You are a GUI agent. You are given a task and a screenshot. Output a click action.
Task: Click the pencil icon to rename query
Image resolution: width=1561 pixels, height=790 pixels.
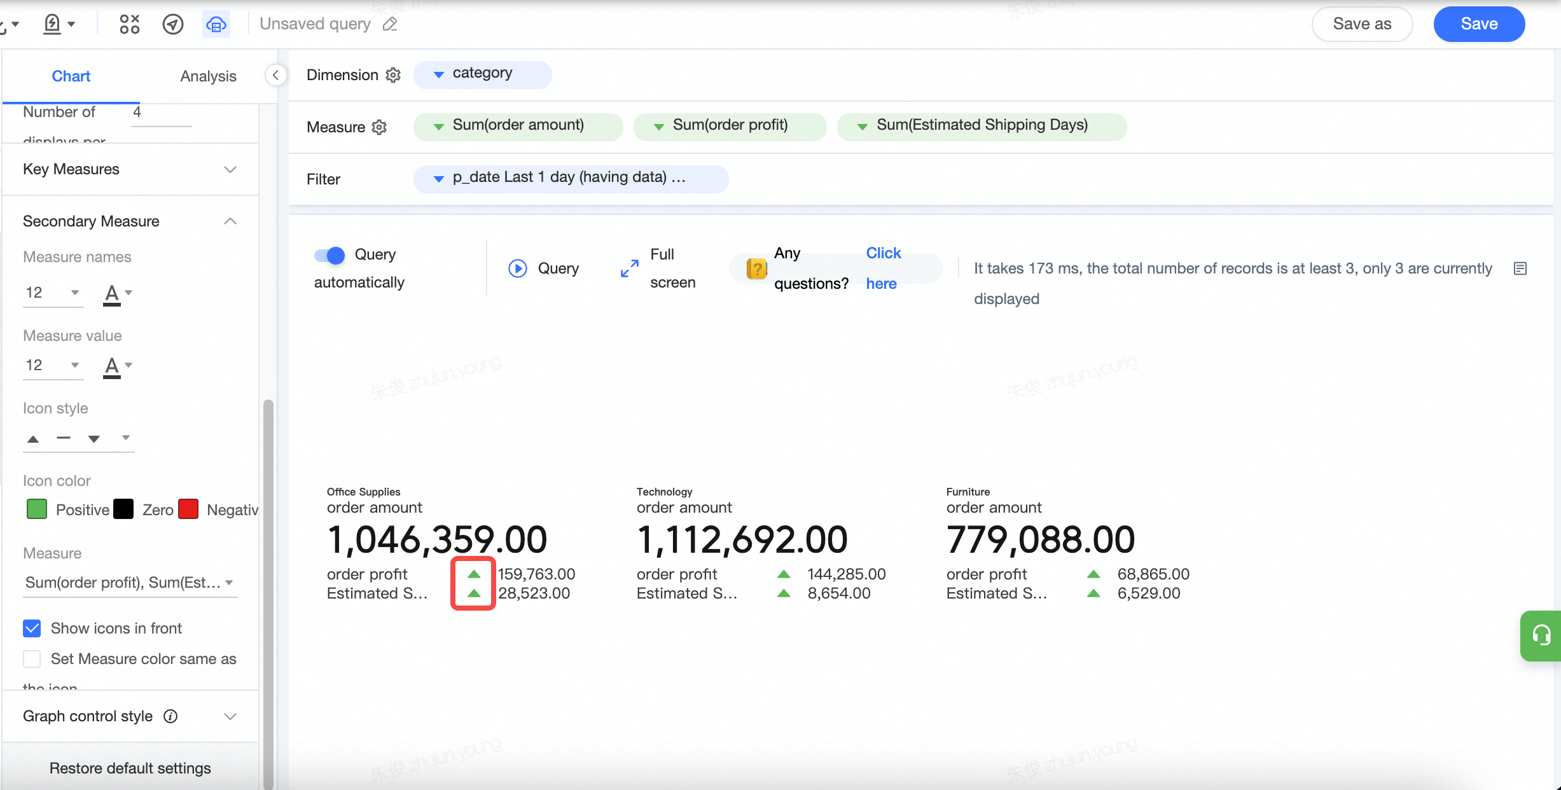pos(390,24)
